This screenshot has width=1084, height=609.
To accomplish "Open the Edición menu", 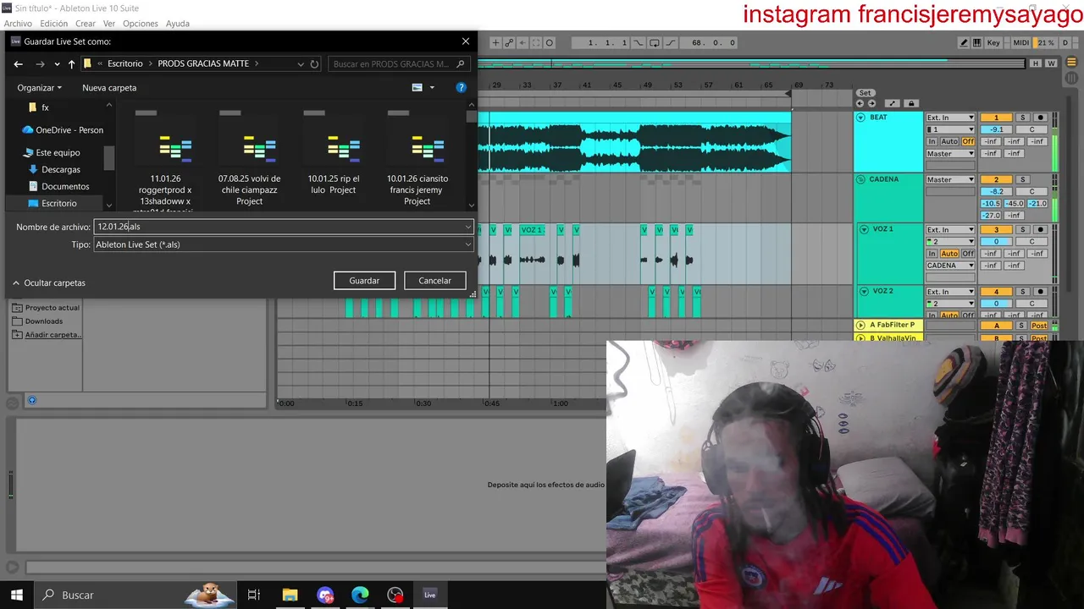I will tap(53, 24).
